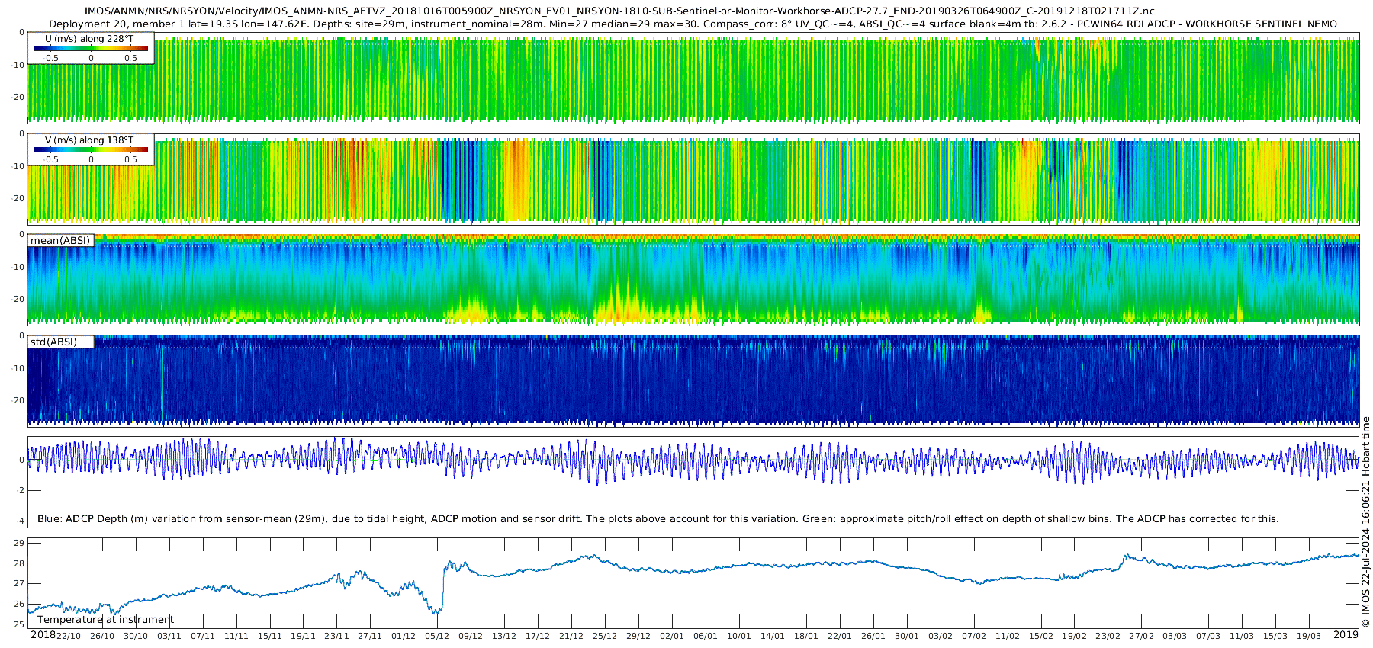This screenshot has width=1373, height=648.
Task: Click the 14/01 date tick label
Action: pos(773,636)
